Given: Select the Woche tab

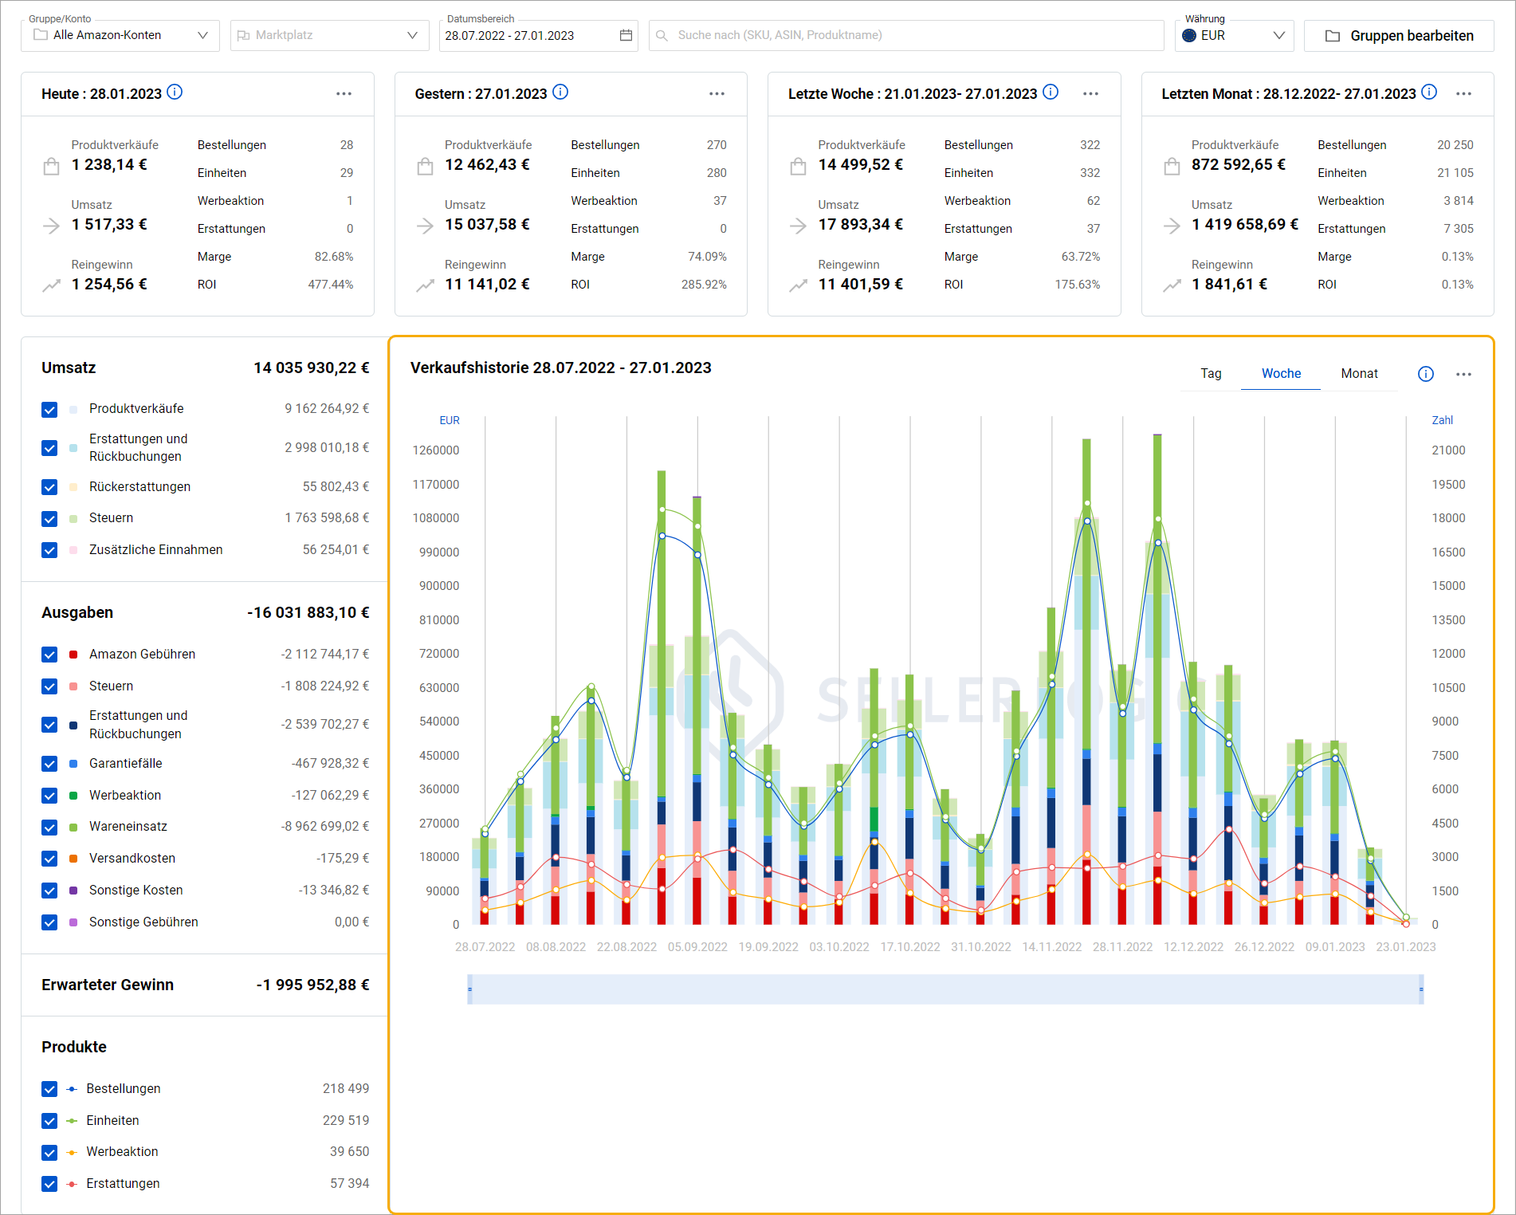Looking at the screenshot, I should [1281, 374].
